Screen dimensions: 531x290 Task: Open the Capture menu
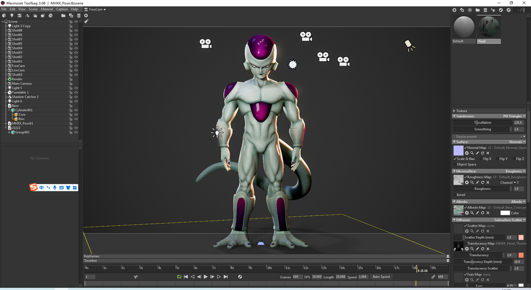point(62,10)
